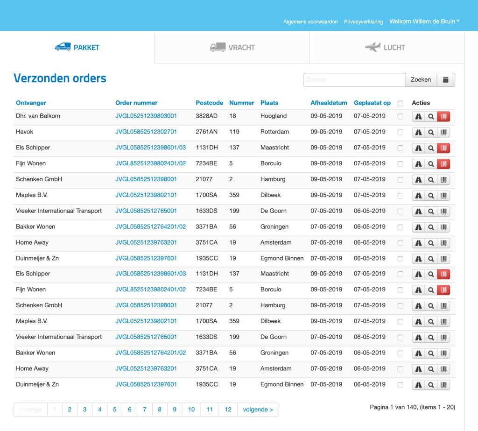
Task: Switch to the Vracht tab
Action: (232, 47)
